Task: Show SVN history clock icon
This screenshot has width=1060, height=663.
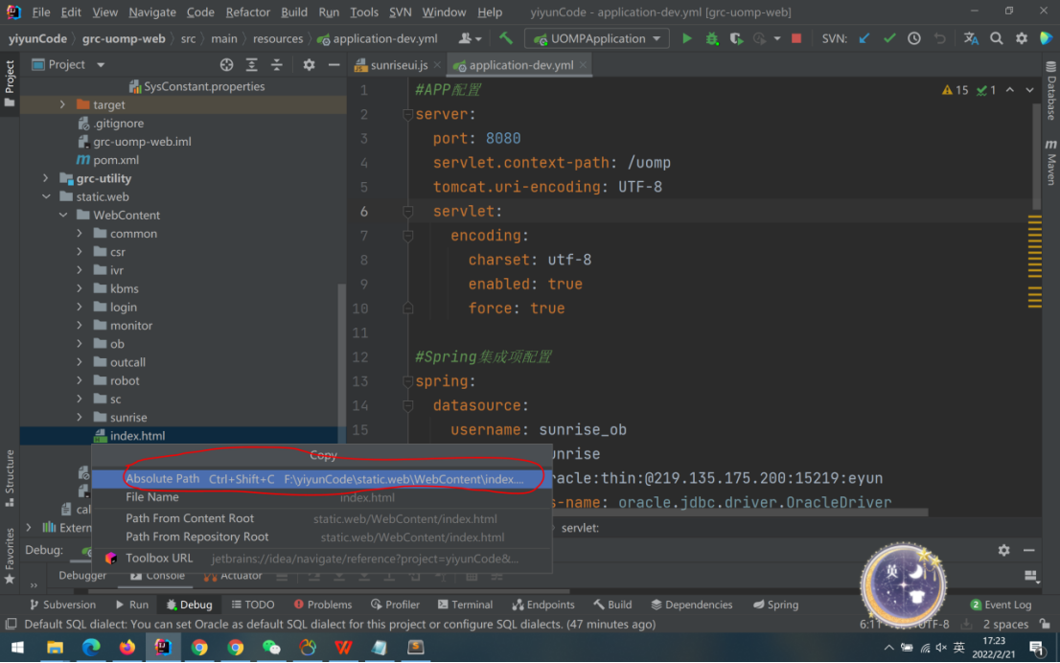Action: click(914, 39)
